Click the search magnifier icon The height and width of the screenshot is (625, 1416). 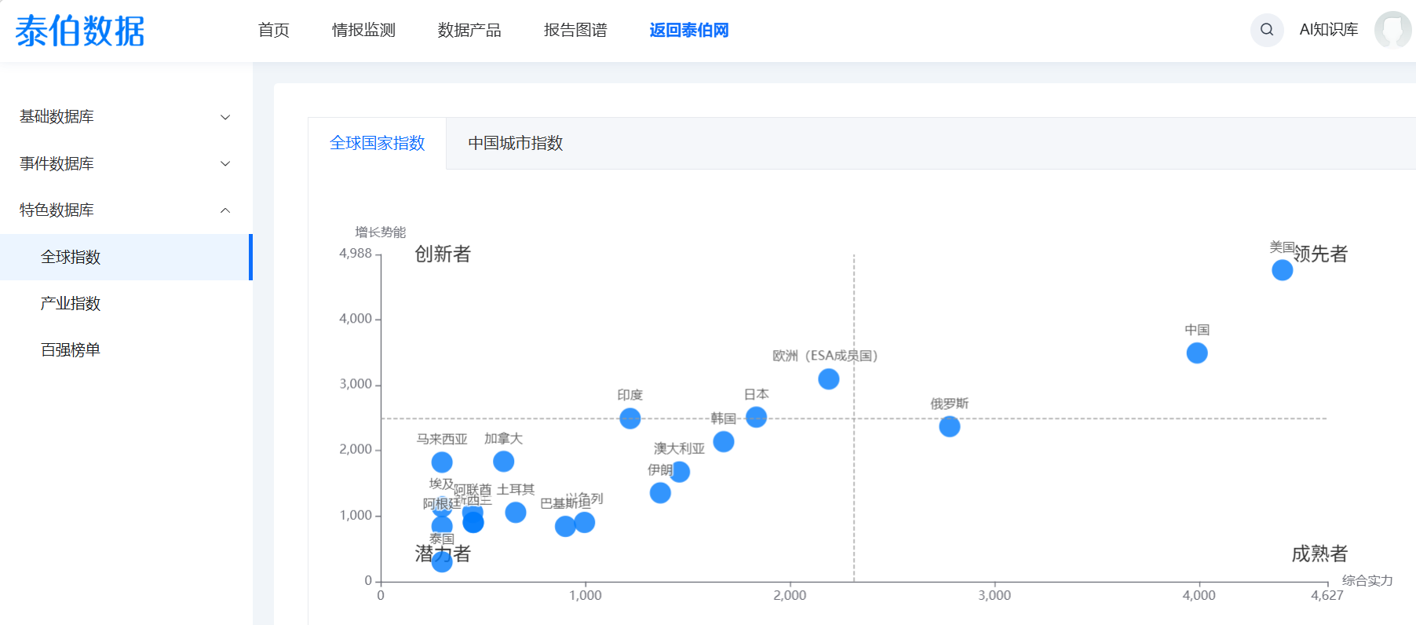1266,30
